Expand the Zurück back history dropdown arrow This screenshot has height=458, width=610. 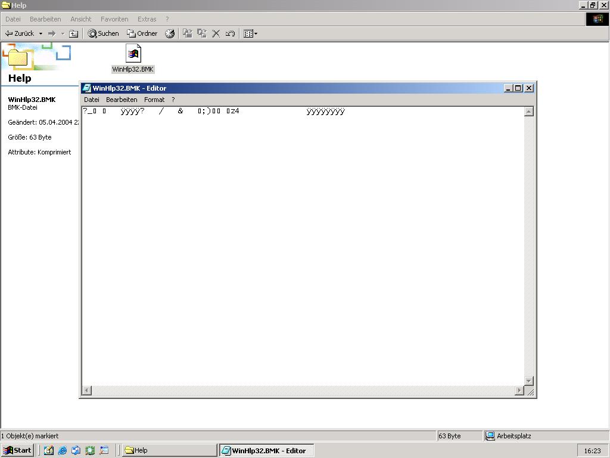coord(41,34)
